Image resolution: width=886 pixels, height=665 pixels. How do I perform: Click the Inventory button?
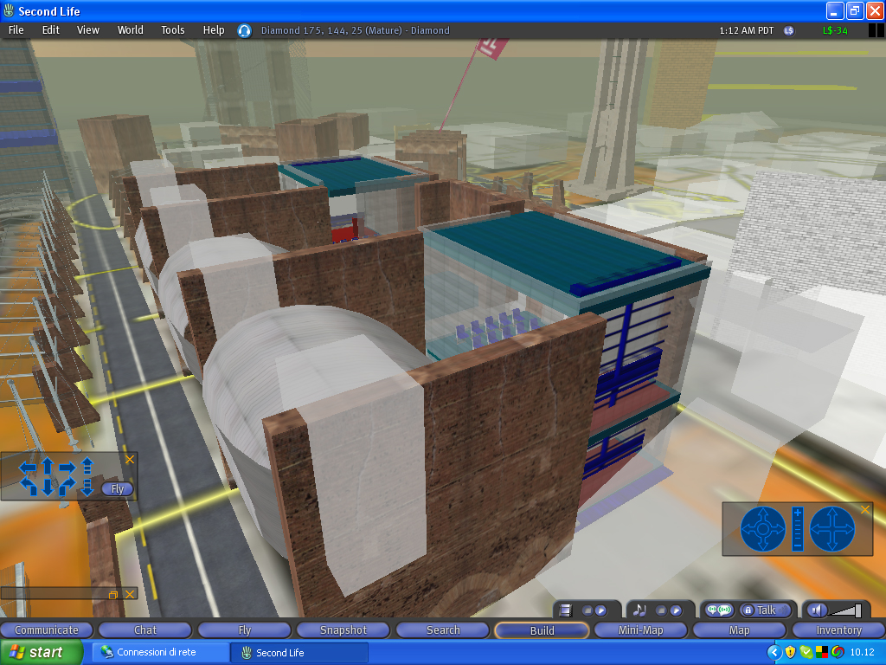tap(838, 630)
